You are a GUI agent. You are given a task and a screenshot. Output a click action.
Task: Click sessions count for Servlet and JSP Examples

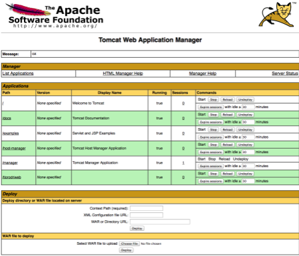pos(183,133)
